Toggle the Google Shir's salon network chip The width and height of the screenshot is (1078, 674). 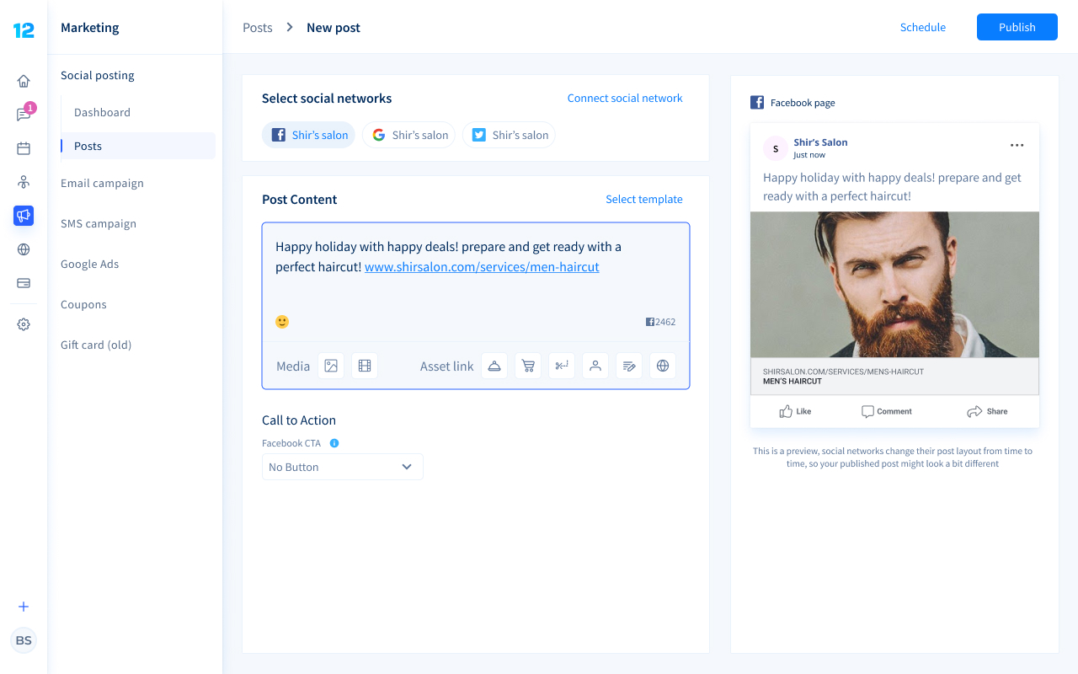pos(408,135)
